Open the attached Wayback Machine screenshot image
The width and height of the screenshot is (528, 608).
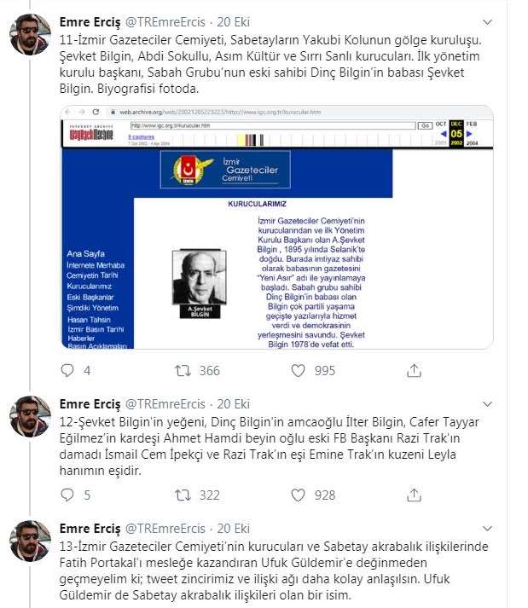[277, 227]
